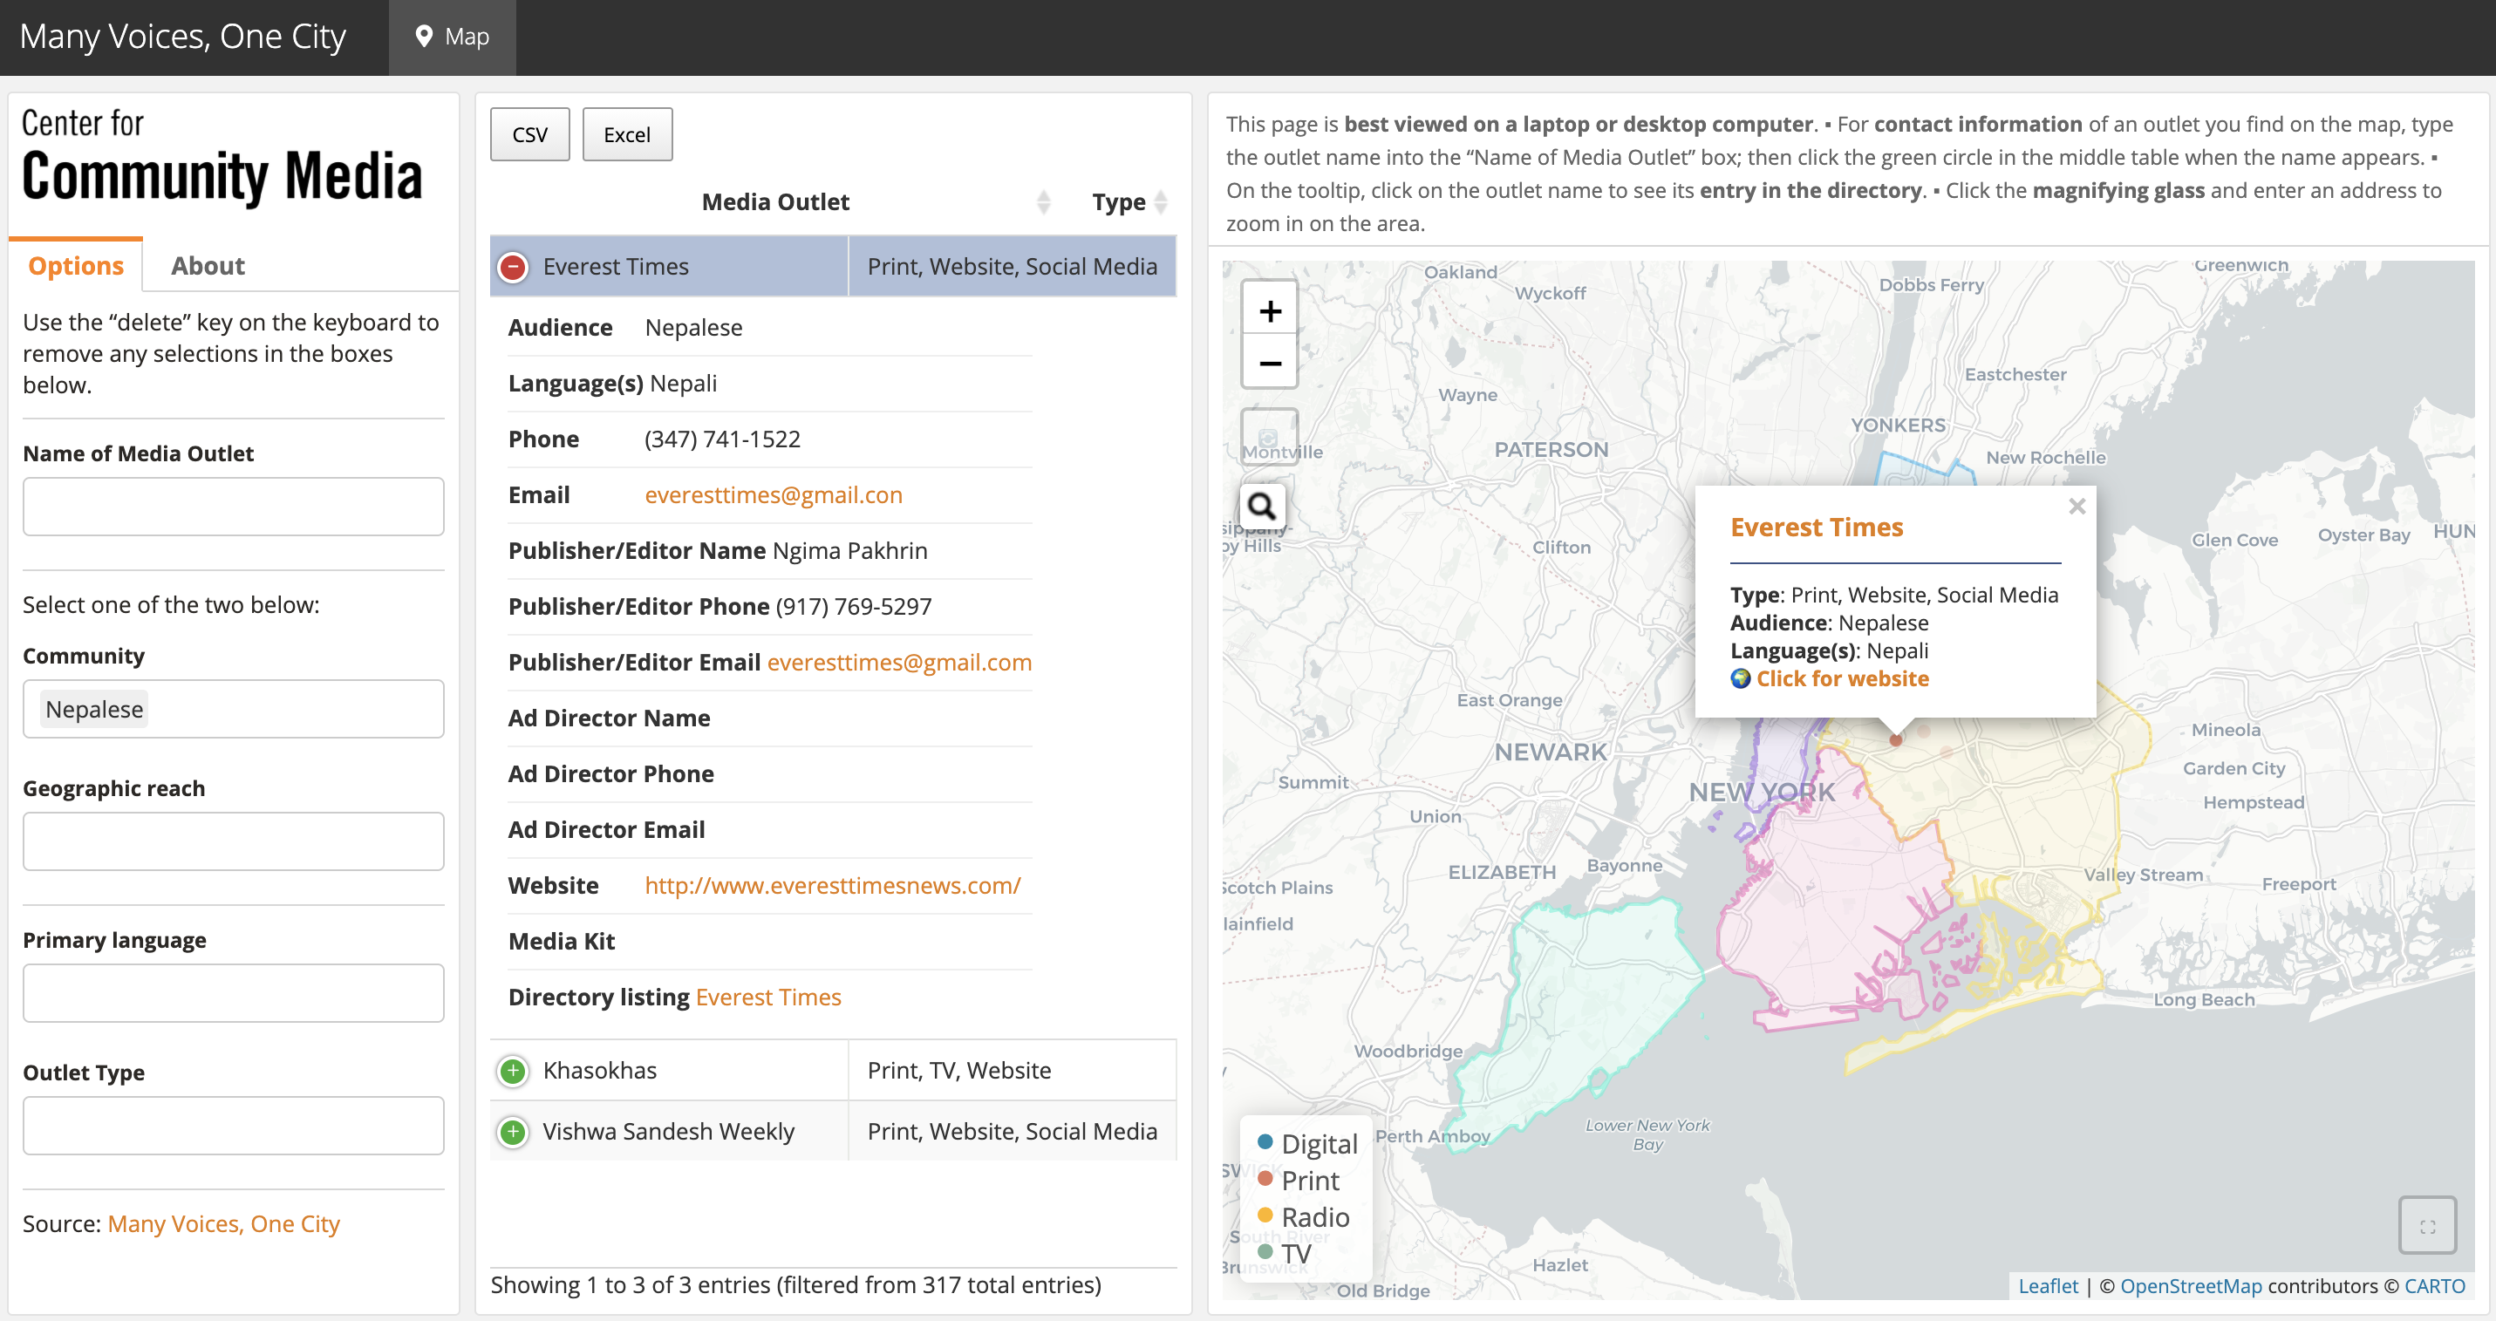Click the Vishwa Sandesh Weekly outlet name
This screenshot has height=1321, width=2496.
[669, 1132]
